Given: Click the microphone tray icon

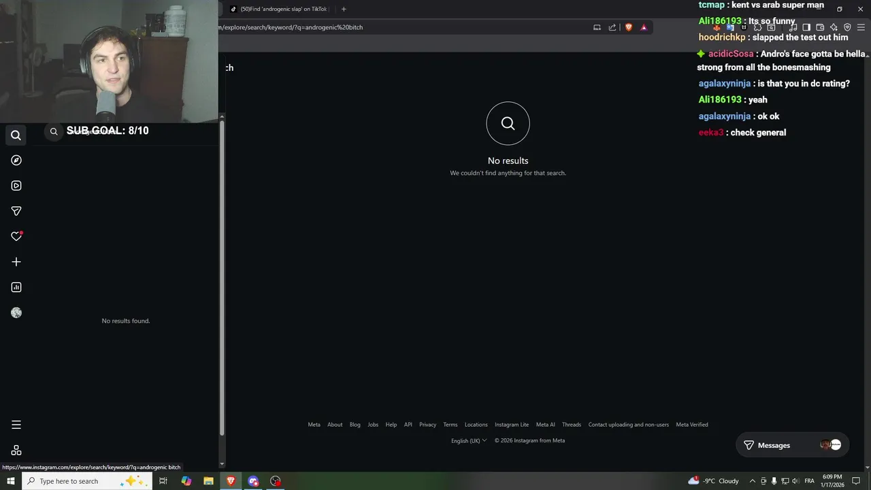Looking at the screenshot, I should click(x=774, y=481).
